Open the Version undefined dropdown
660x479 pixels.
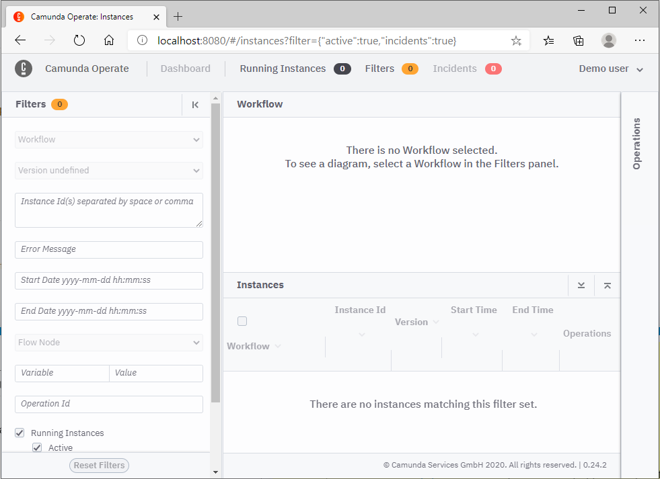pos(109,171)
